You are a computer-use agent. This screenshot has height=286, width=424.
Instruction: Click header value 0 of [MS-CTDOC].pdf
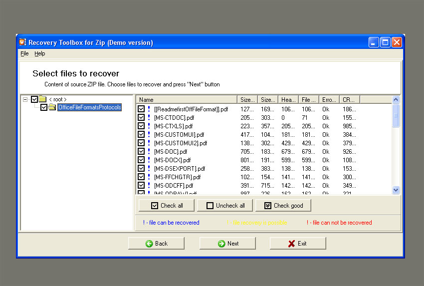pos(283,118)
